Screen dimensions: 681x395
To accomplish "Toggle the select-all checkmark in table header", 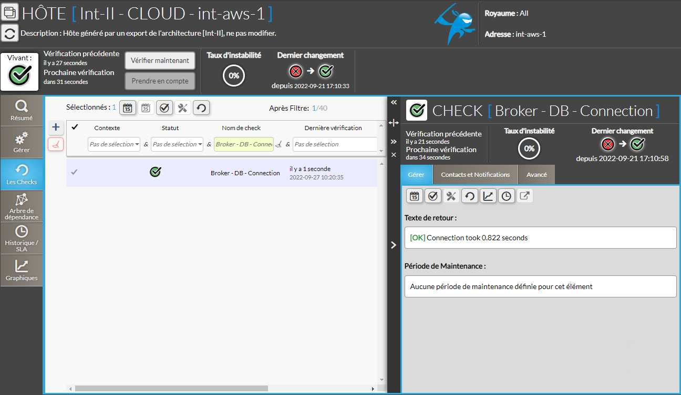I will (75, 127).
